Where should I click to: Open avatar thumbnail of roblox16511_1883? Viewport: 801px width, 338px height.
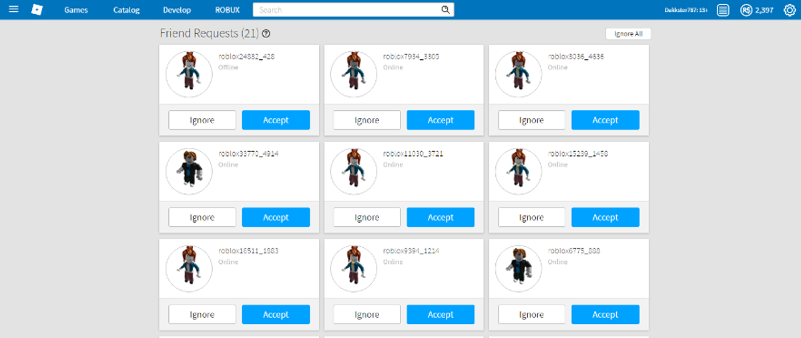(189, 269)
